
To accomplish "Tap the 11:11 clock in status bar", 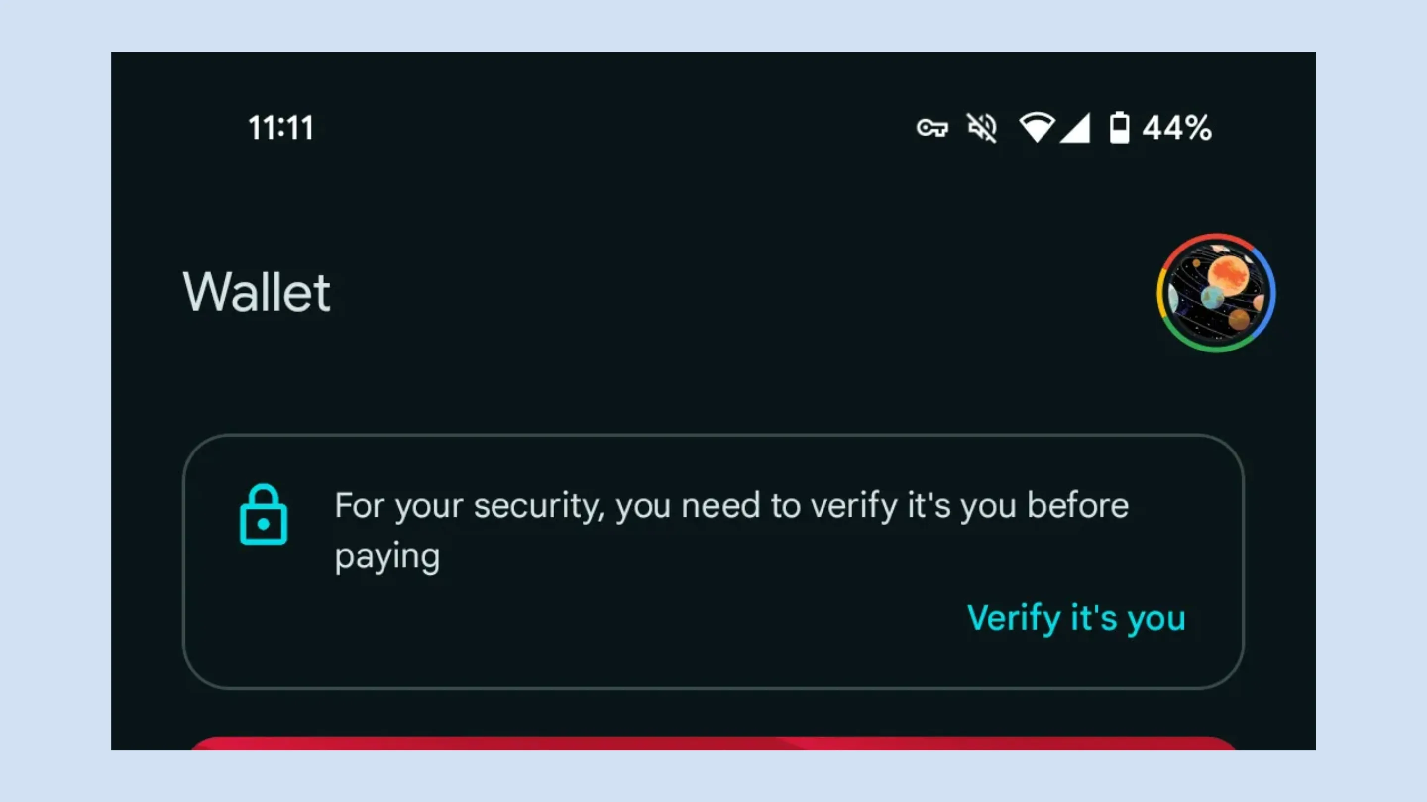I will [281, 128].
